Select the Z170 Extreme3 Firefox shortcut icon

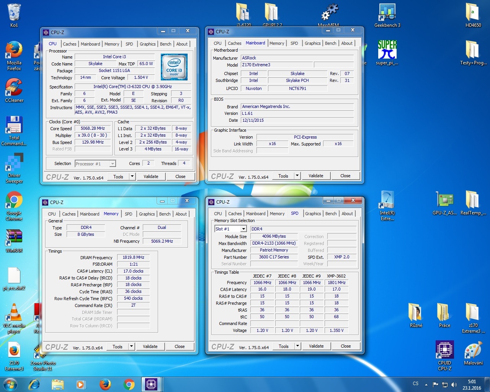click(x=14, y=357)
